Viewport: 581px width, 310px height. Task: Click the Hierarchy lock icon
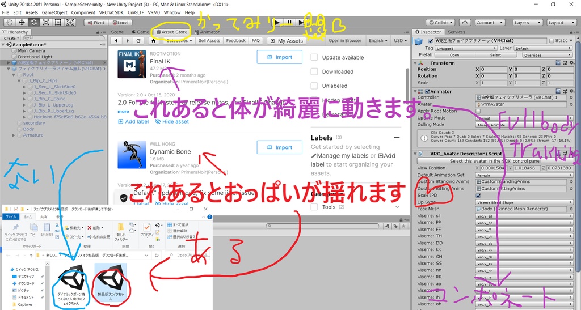(97, 32)
